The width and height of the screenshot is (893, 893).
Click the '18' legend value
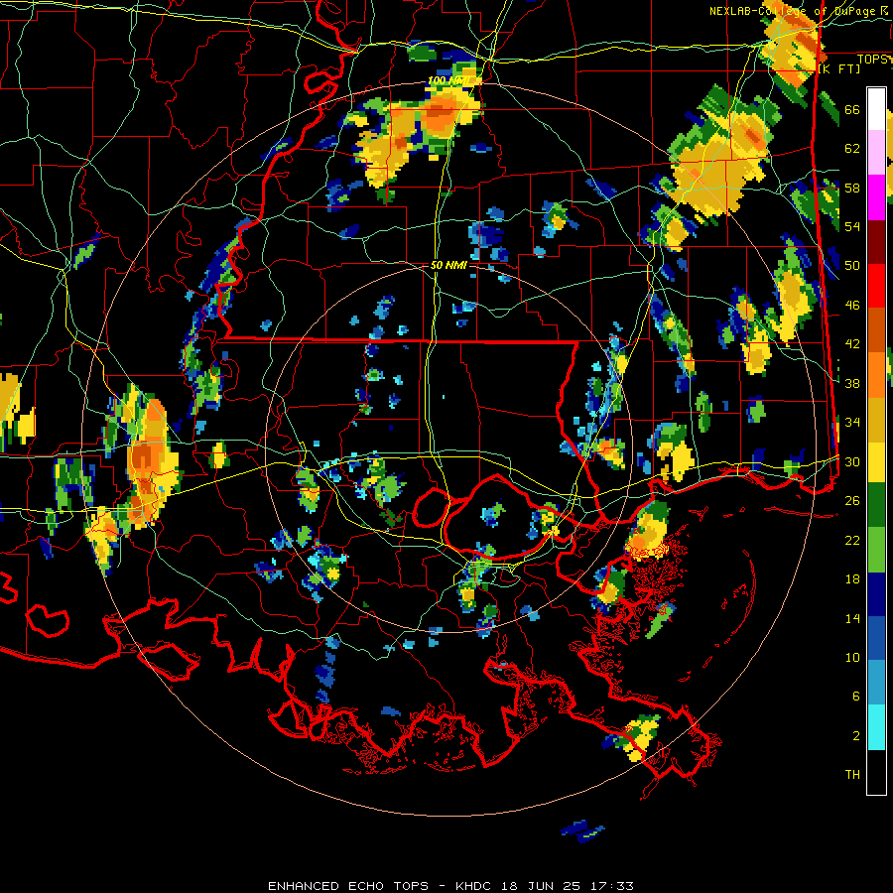tap(852, 579)
